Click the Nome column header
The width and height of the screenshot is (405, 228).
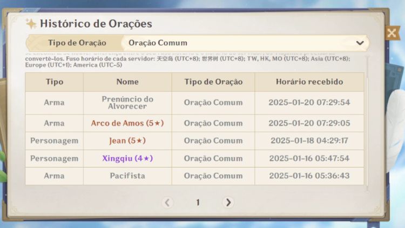tap(127, 82)
